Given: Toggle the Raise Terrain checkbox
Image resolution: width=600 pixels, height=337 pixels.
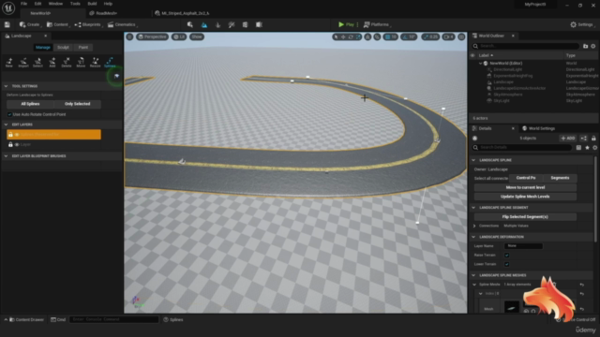Looking at the screenshot, I should pyautogui.click(x=506, y=256).
